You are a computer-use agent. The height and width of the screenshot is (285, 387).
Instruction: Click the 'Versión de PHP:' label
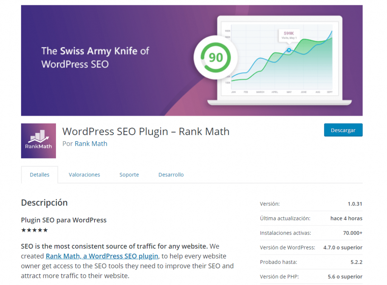279,277
